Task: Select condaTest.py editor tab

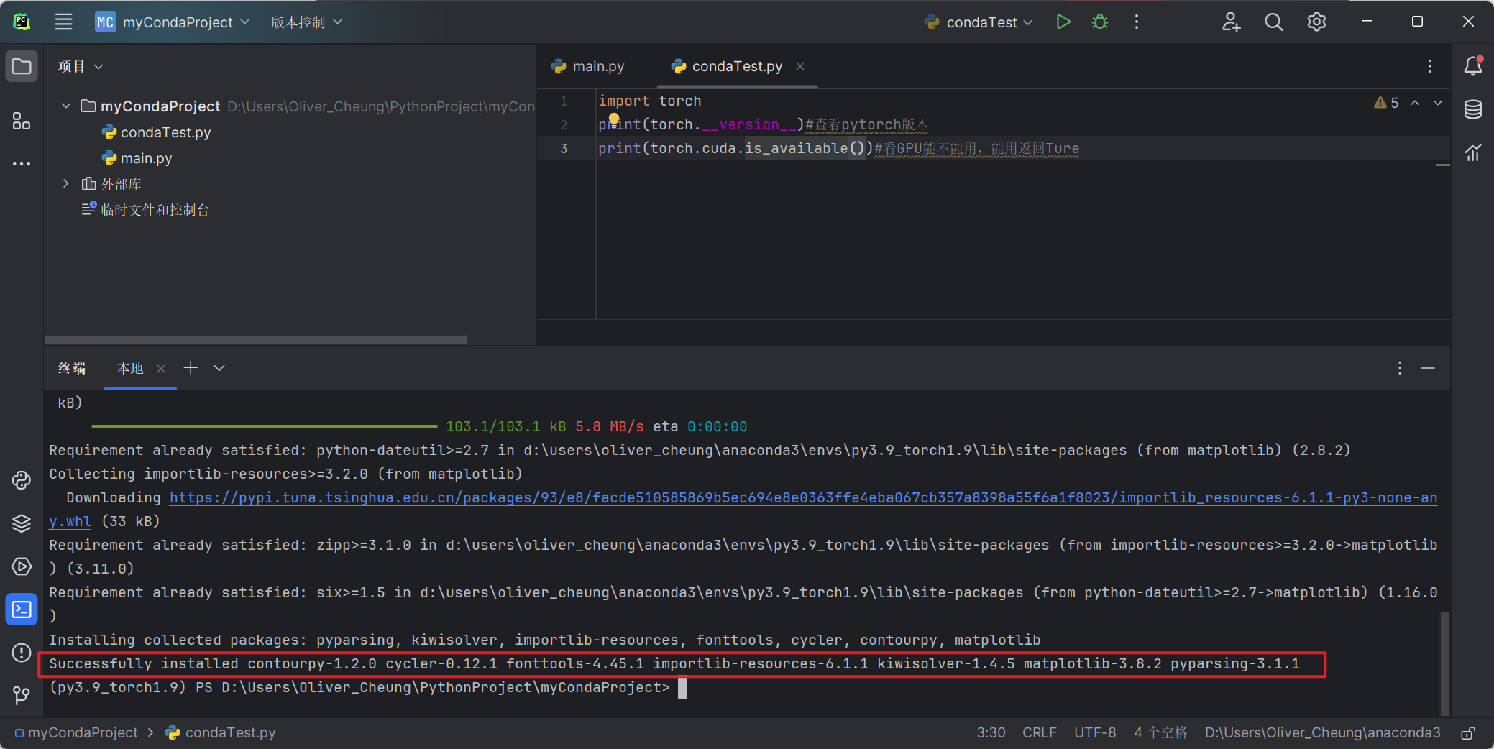Action: pos(736,66)
